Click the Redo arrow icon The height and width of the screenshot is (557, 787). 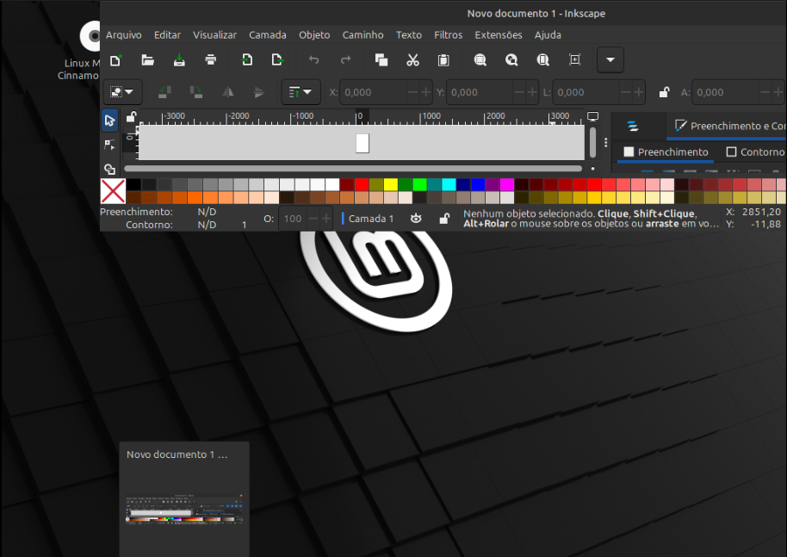pyautogui.click(x=345, y=60)
